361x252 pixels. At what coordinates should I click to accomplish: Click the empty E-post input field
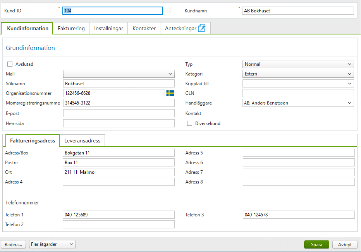tap(119, 113)
